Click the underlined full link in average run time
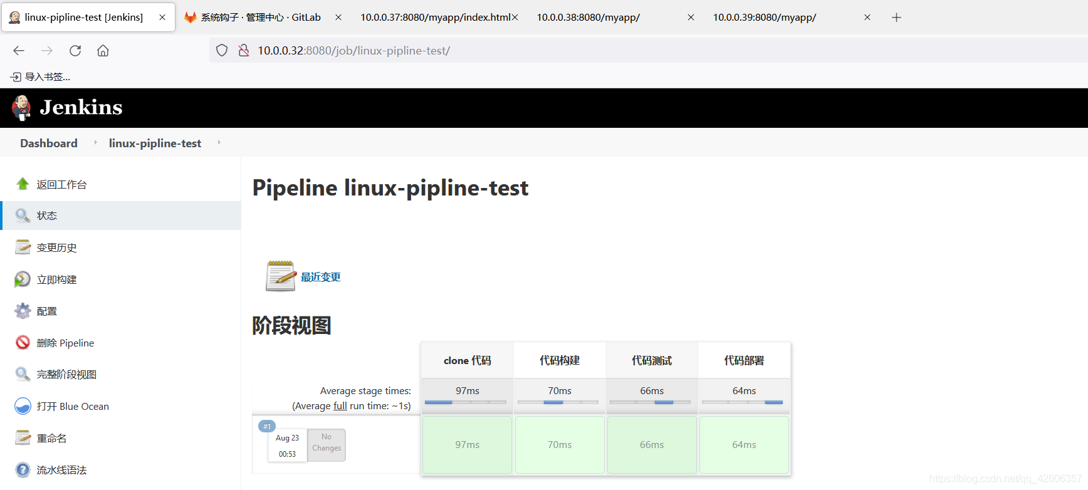The height and width of the screenshot is (490, 1088). tap(340, 405)
